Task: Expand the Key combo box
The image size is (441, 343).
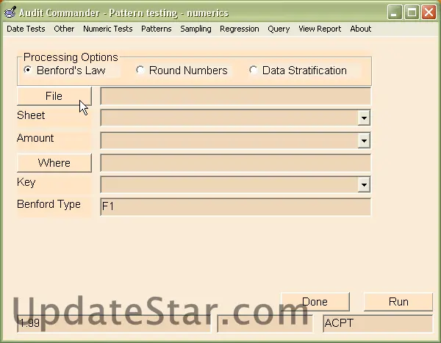Action: (364, 184)
